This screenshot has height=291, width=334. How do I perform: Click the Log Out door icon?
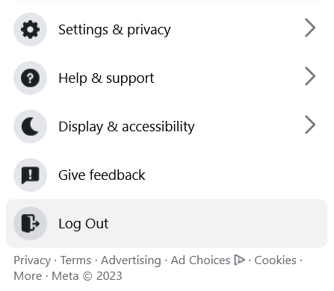point(30,223)
